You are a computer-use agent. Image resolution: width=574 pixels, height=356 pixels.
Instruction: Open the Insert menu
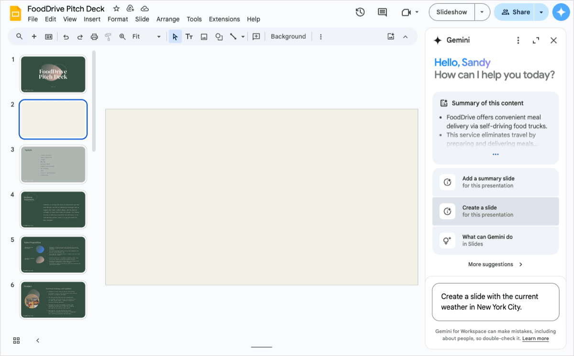coord(92,19)
